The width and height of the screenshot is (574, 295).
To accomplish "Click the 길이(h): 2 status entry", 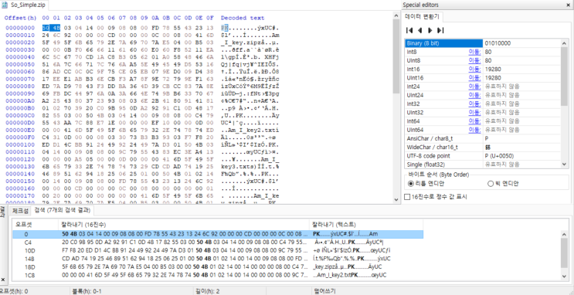I will [208, 291].
